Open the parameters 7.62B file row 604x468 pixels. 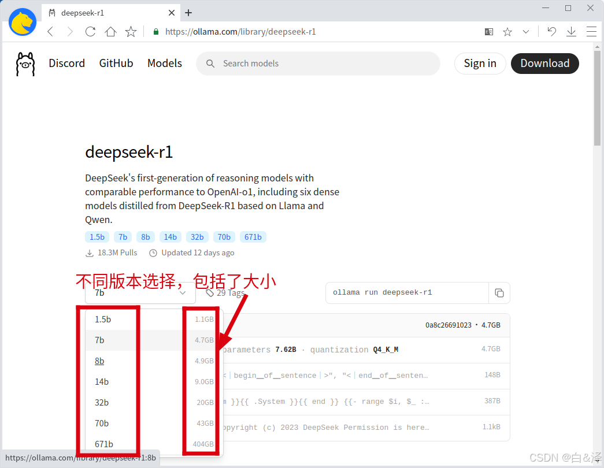(x=366, y=350)
